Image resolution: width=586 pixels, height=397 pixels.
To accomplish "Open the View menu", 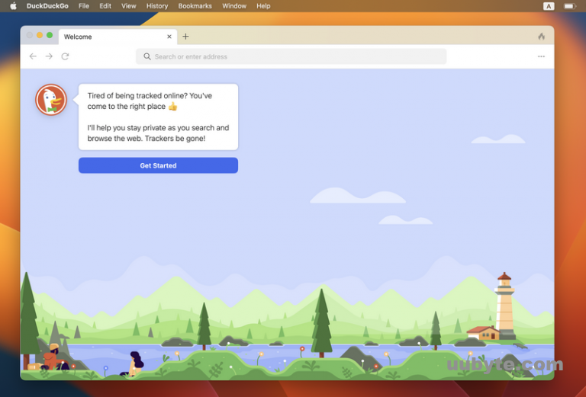I will click(128, 6).
